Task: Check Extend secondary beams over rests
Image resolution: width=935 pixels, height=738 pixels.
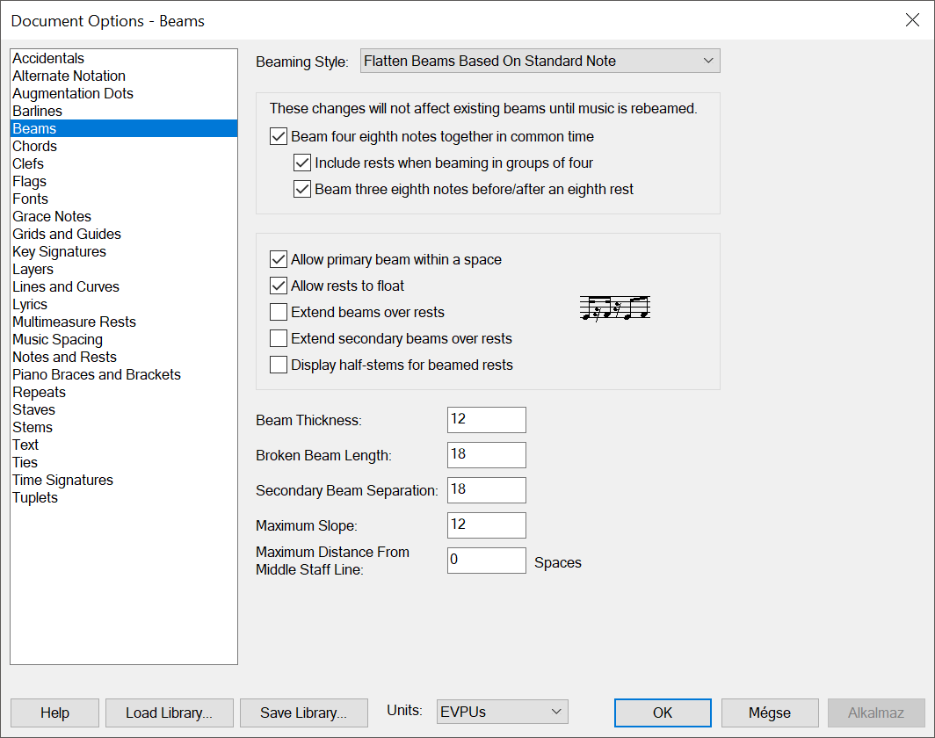Action: tap(279, 339)
